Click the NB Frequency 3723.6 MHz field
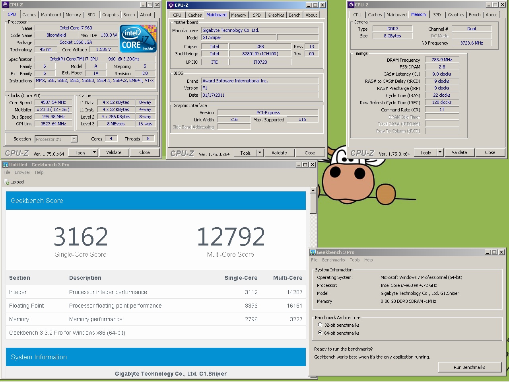 [x=472, y=43]
